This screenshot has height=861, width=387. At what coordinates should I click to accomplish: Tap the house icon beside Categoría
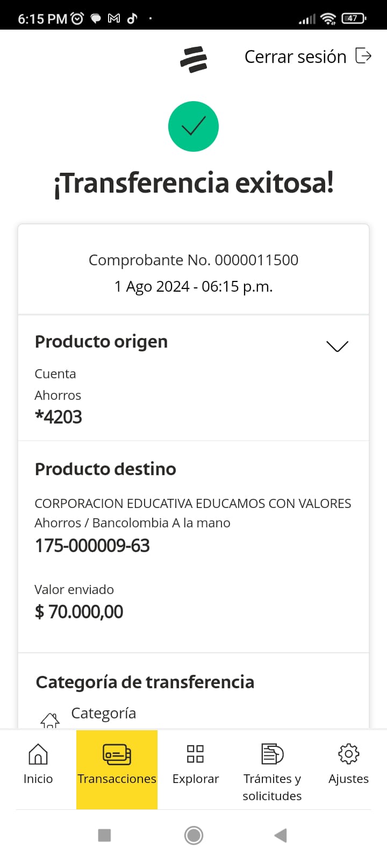(x=50, y=720)
